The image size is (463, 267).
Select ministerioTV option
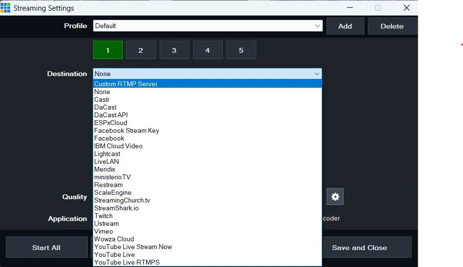point(207,177)
